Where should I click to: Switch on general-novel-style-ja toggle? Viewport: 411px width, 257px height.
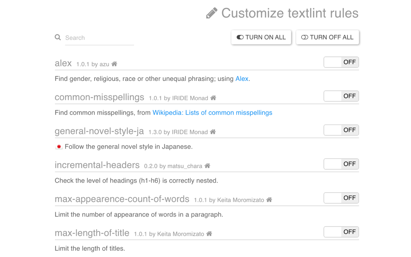pyautogui.click(x=341, y=130)
